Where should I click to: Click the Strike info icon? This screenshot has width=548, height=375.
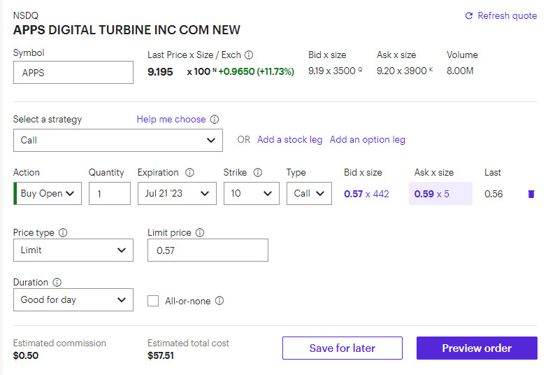[x=258, y=173]
